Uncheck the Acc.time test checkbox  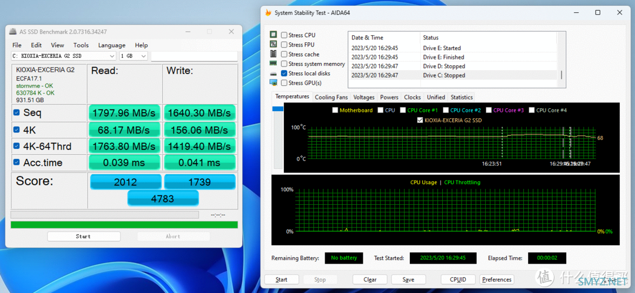coord(16,162)
